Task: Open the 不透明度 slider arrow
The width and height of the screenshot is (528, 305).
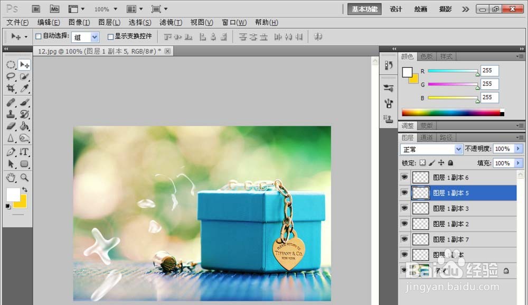Action: (x=518, y=149)
